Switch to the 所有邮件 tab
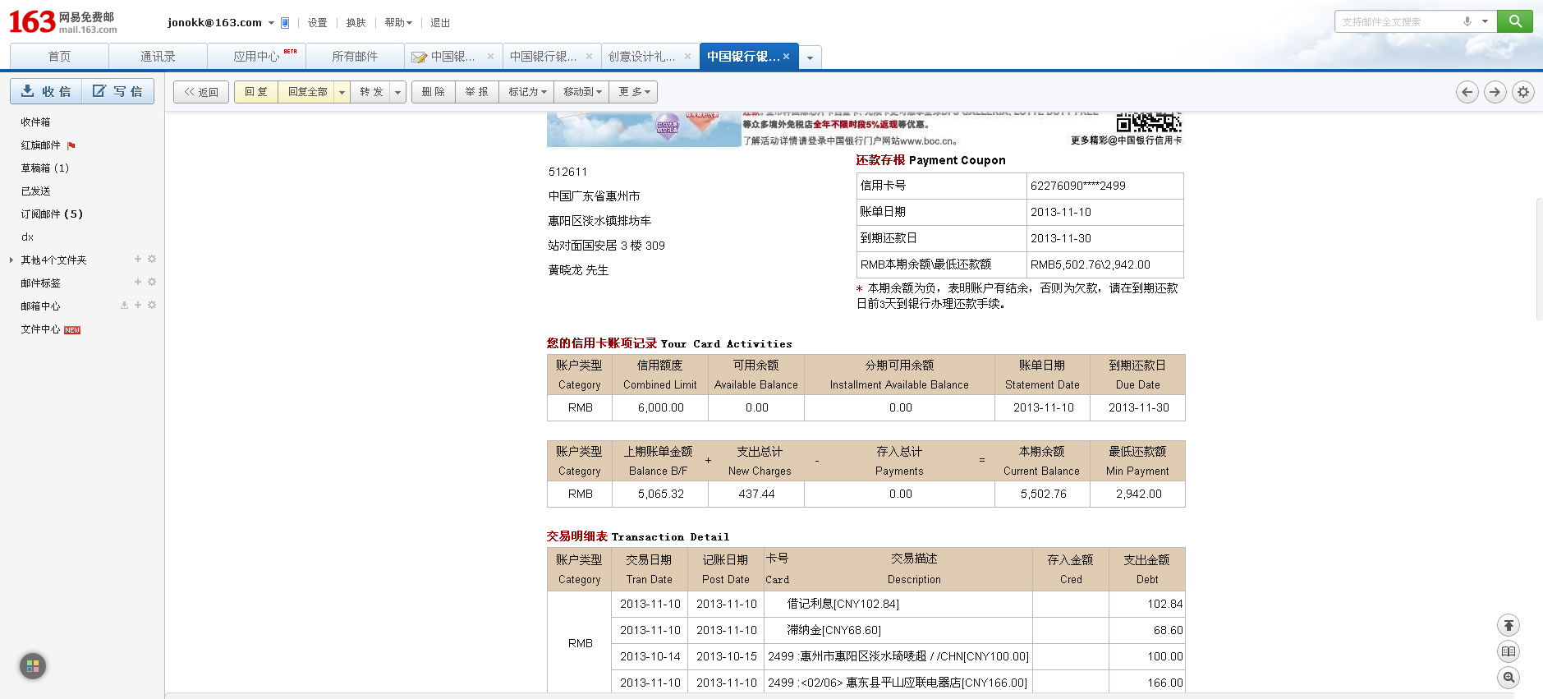The height and width of the screenshot is (699, 1543). [x=355, y=57]
